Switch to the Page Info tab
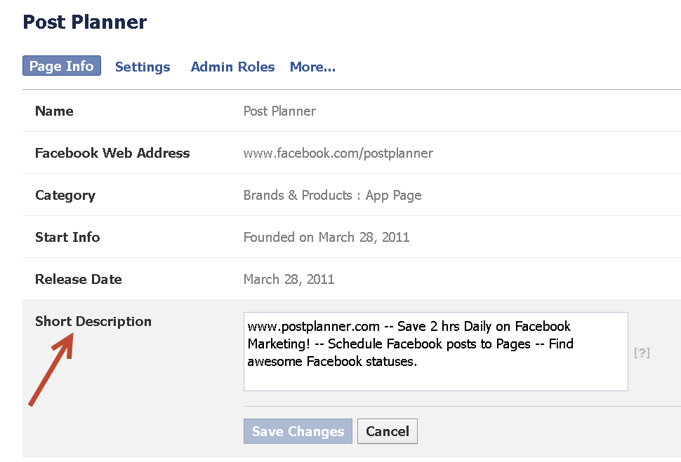Viewport: 681px width, 462px height. [61, 65]
